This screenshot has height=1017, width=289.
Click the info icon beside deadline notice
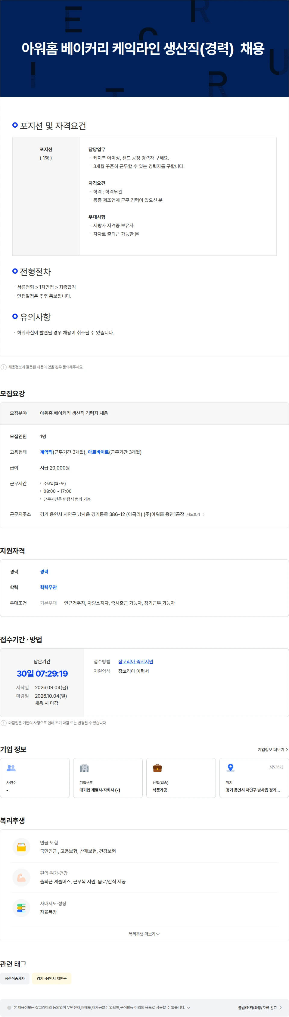click(x=4, y=723)
